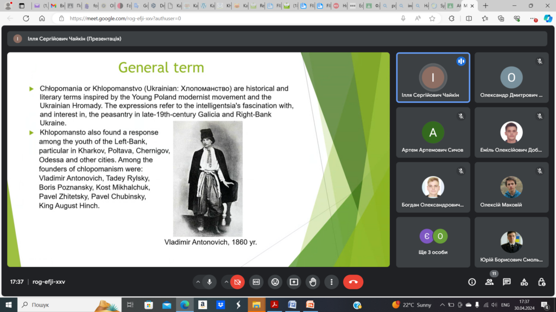Show the participants people panel
556x312 pixels.
coord(489,282)
